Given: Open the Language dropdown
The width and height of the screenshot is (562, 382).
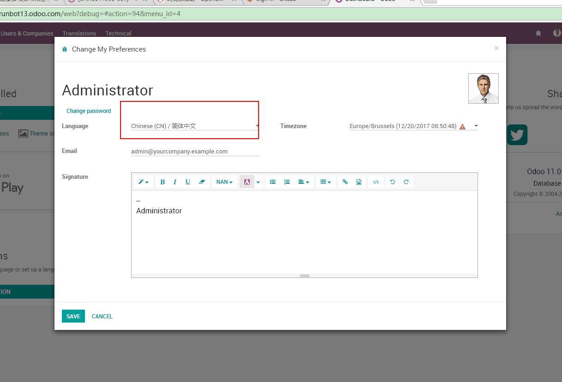Looking at the screenshot, I should (194, 126).
